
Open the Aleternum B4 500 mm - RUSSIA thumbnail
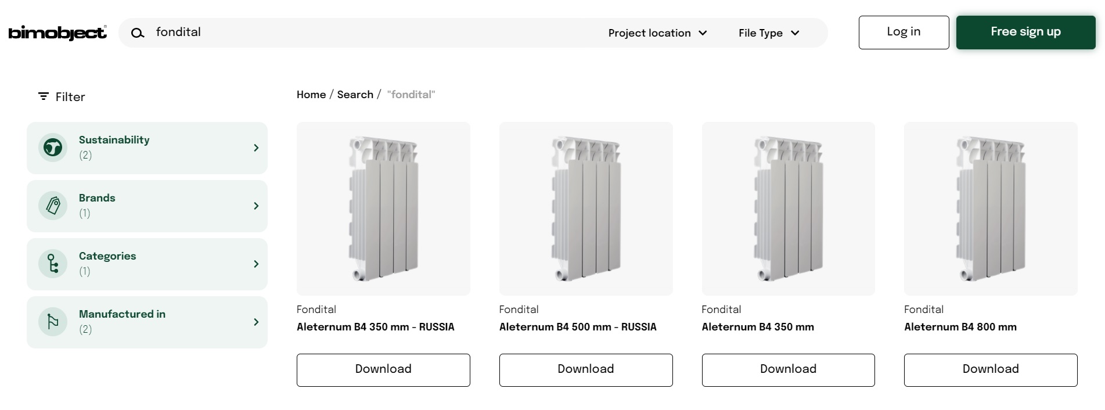click(586, 208)
